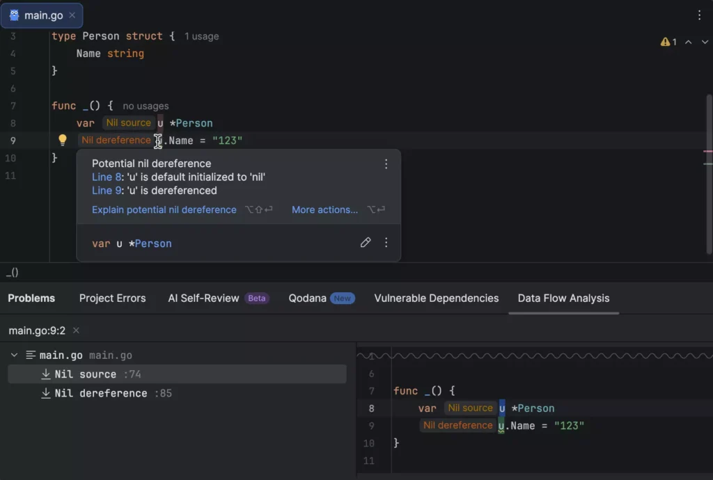Open the Line 8 link in the popup
713x480 pixels.
point(106,177)
